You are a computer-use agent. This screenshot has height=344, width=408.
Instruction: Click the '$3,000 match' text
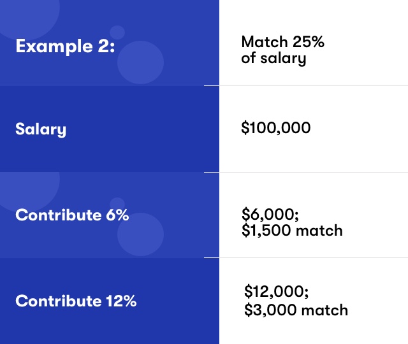[296, 310]
